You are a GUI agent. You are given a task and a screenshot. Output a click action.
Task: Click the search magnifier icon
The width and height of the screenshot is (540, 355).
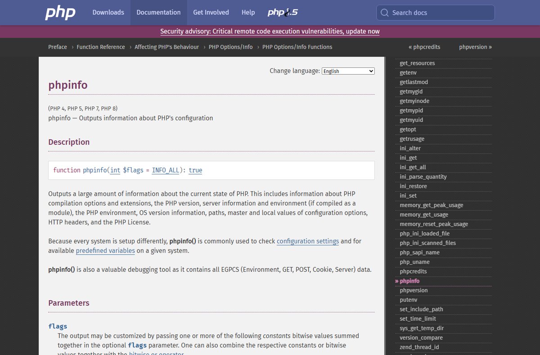(x=384, y=13)
